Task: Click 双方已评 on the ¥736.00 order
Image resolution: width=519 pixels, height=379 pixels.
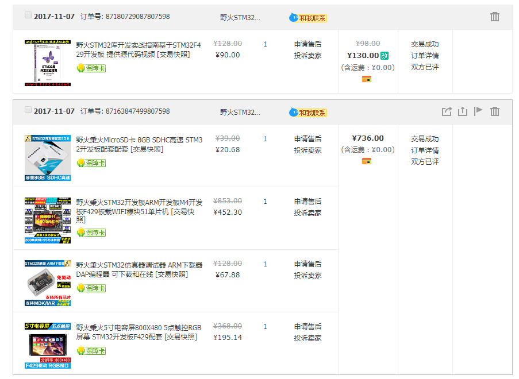Action: (425, 162)
